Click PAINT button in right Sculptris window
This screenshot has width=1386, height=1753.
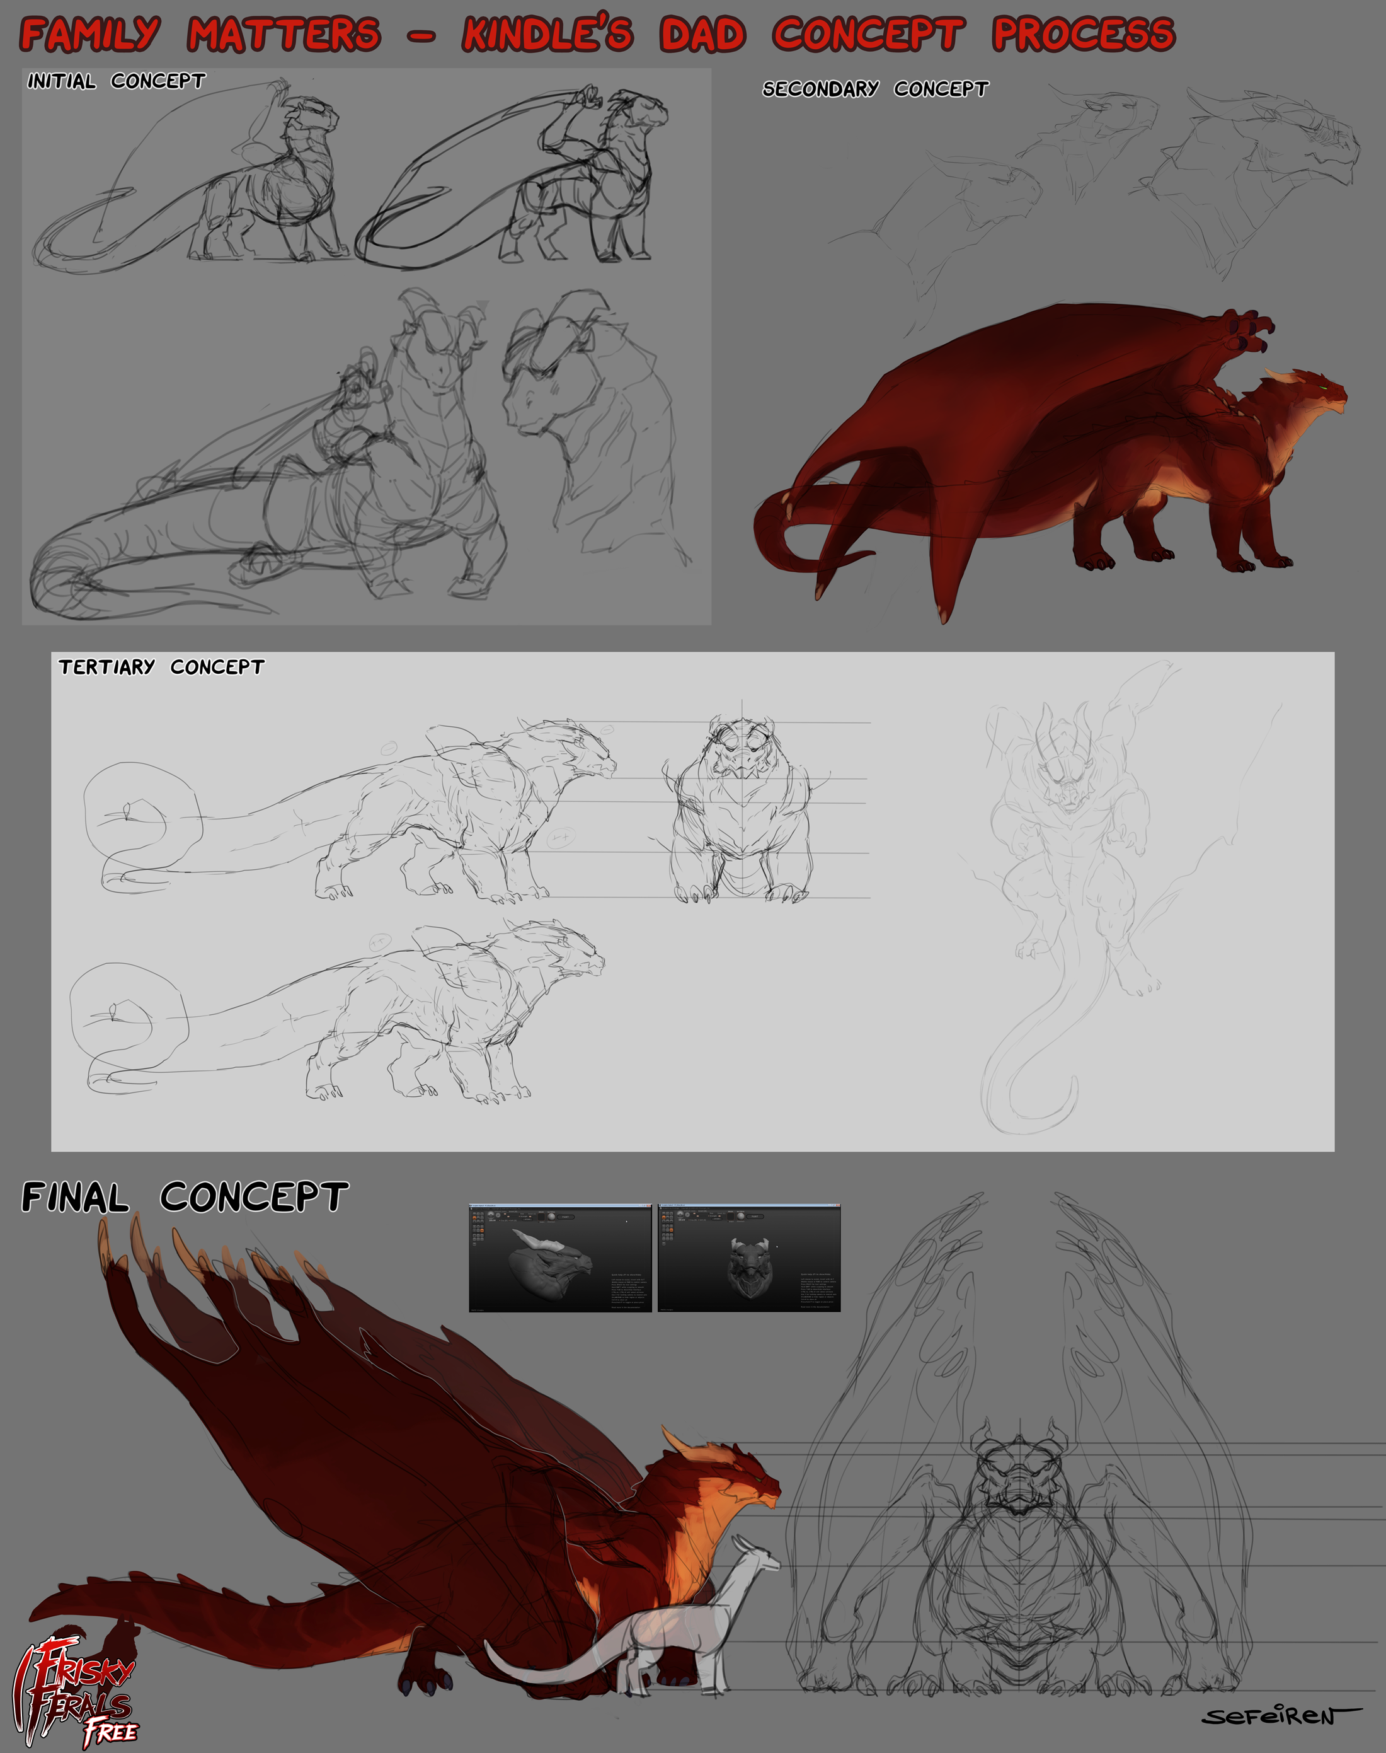[x=755, y=1217]
